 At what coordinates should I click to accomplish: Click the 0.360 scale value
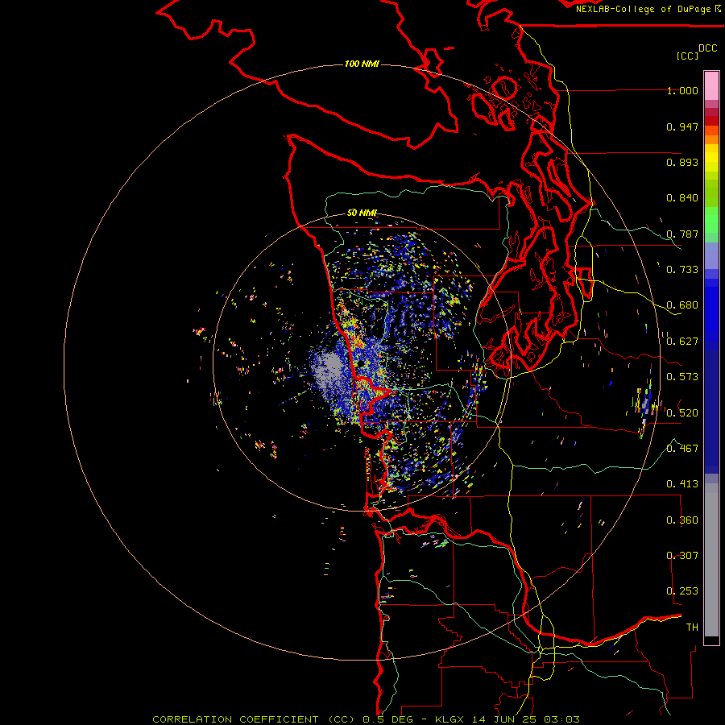682,520
